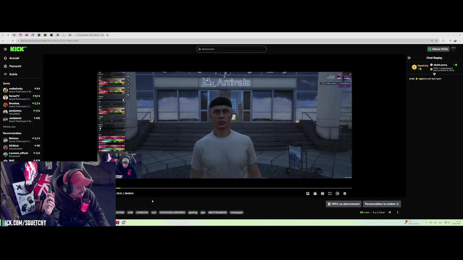Click egiorm chat message username

pyautogui.click(x=422, y=79)
